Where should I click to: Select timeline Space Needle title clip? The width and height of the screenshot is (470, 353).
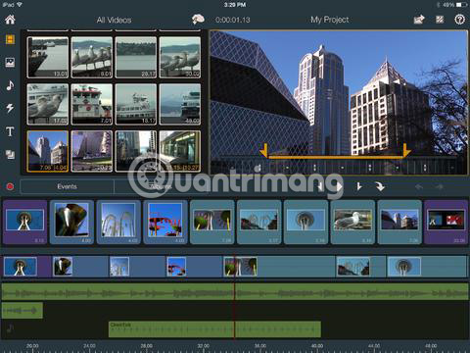[27, 267]
